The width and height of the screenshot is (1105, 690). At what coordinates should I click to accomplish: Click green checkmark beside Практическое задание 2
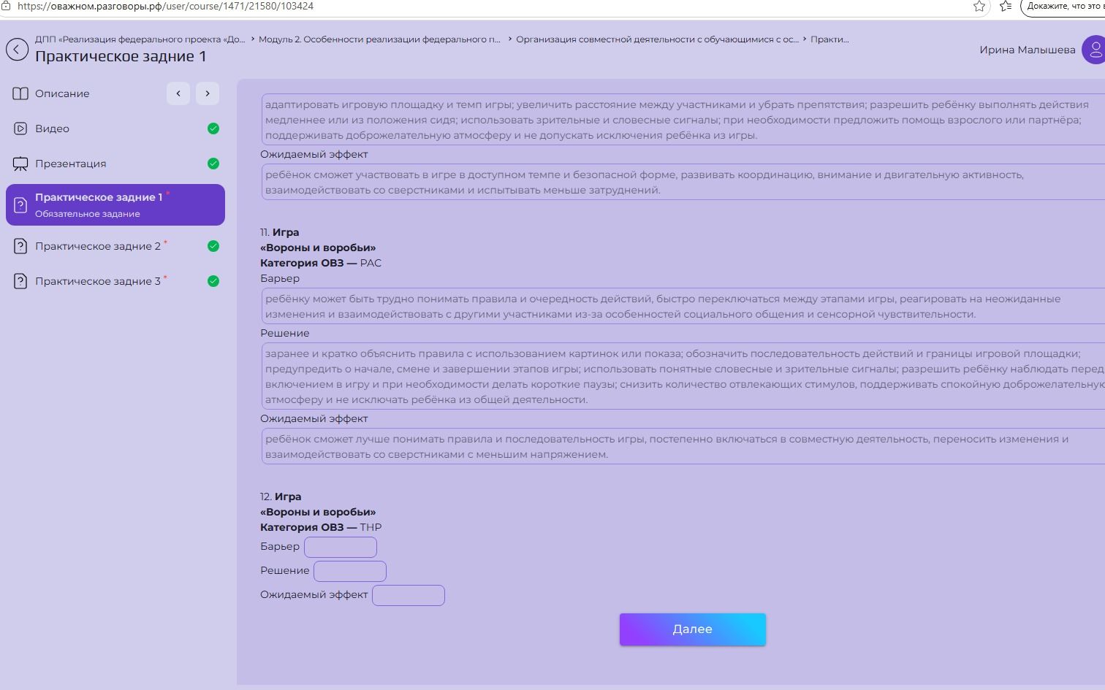coord(213,246)
